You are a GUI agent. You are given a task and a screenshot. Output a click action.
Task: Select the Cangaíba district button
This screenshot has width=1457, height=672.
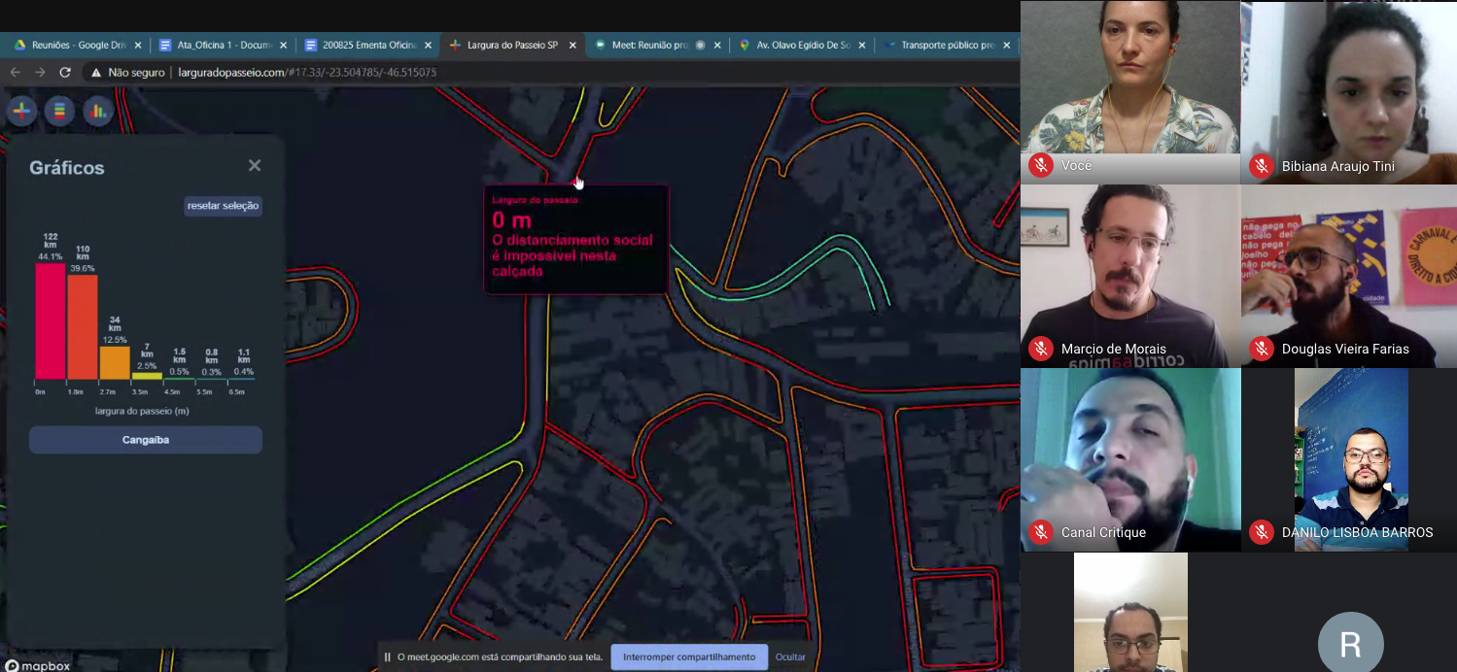(x=146, y=440)
